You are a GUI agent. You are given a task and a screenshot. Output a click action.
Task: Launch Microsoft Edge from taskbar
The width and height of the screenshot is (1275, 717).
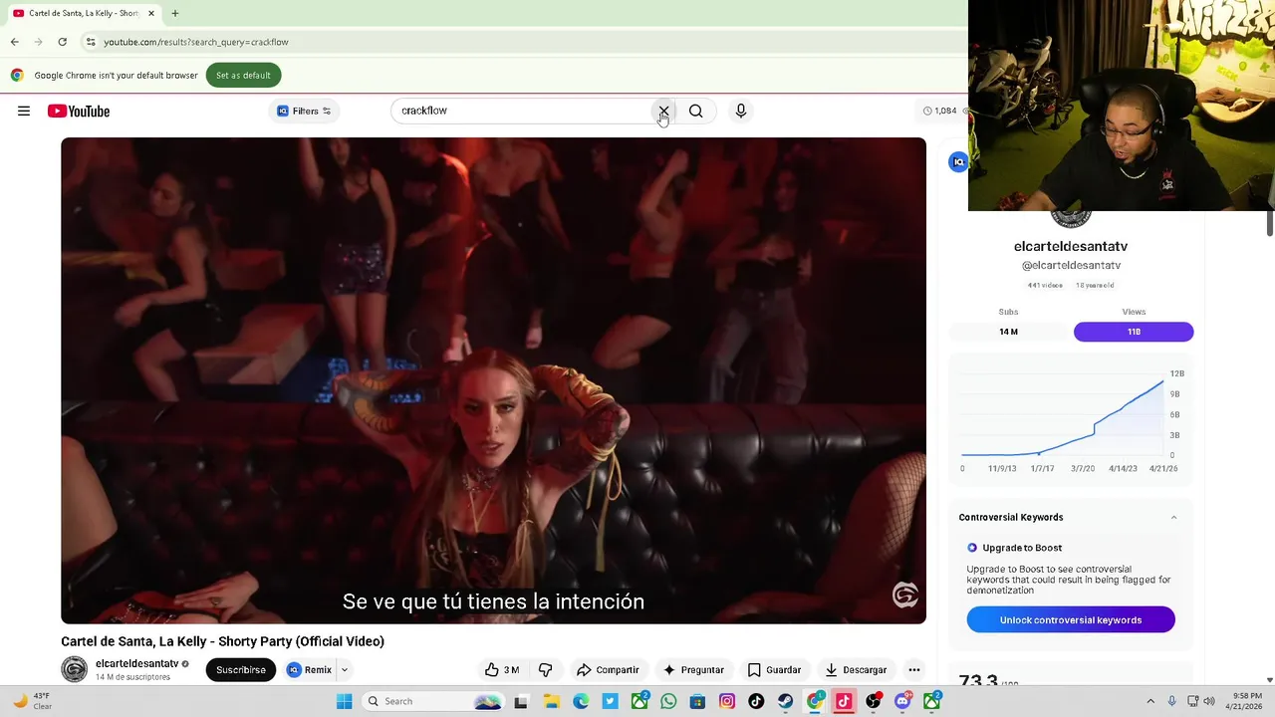coord(581,701)
